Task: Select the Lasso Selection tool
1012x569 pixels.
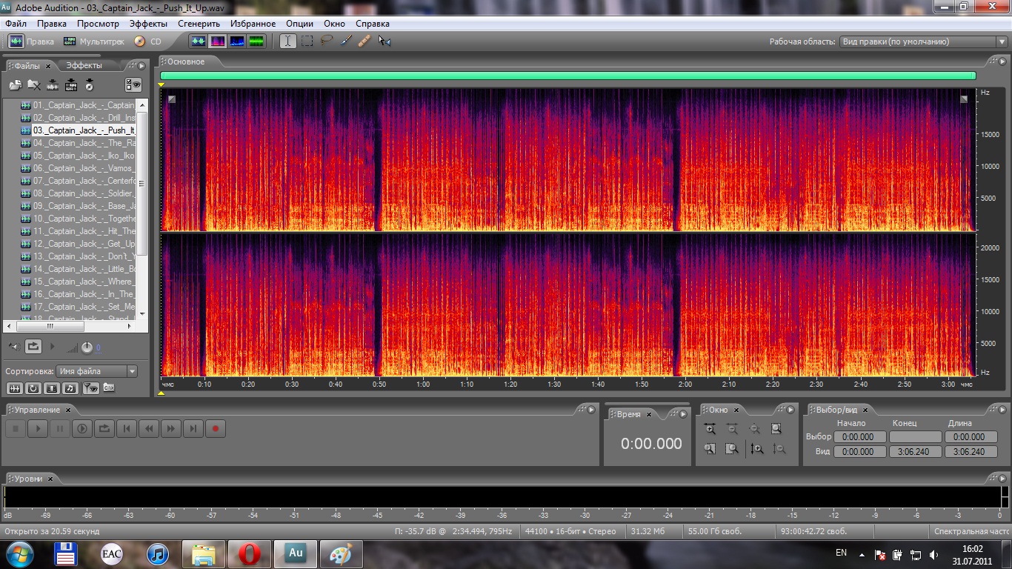Action: click(x=326, y=41)
